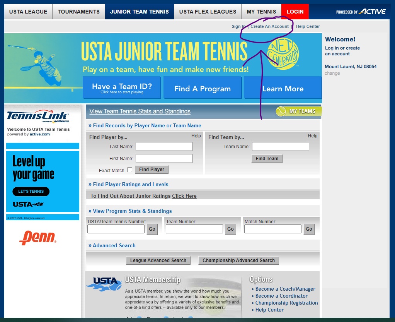
Task: Open the USTA League tab
Action: click(x=28, y=12)
